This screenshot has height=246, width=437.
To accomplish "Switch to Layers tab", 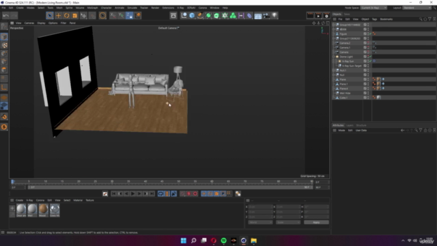I will coord(350,125).
